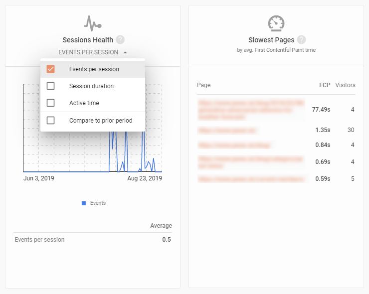369x294 pixels.
Task: Click the Slowest Pages speedometer icon
Action: click(x=276, y=23)
